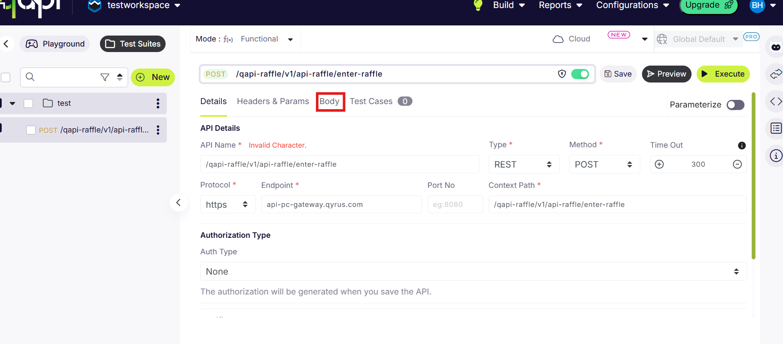This screenshot has height=344, width=783.
Task: Expand the Method POST dropdown
Action: coord(604,165)
